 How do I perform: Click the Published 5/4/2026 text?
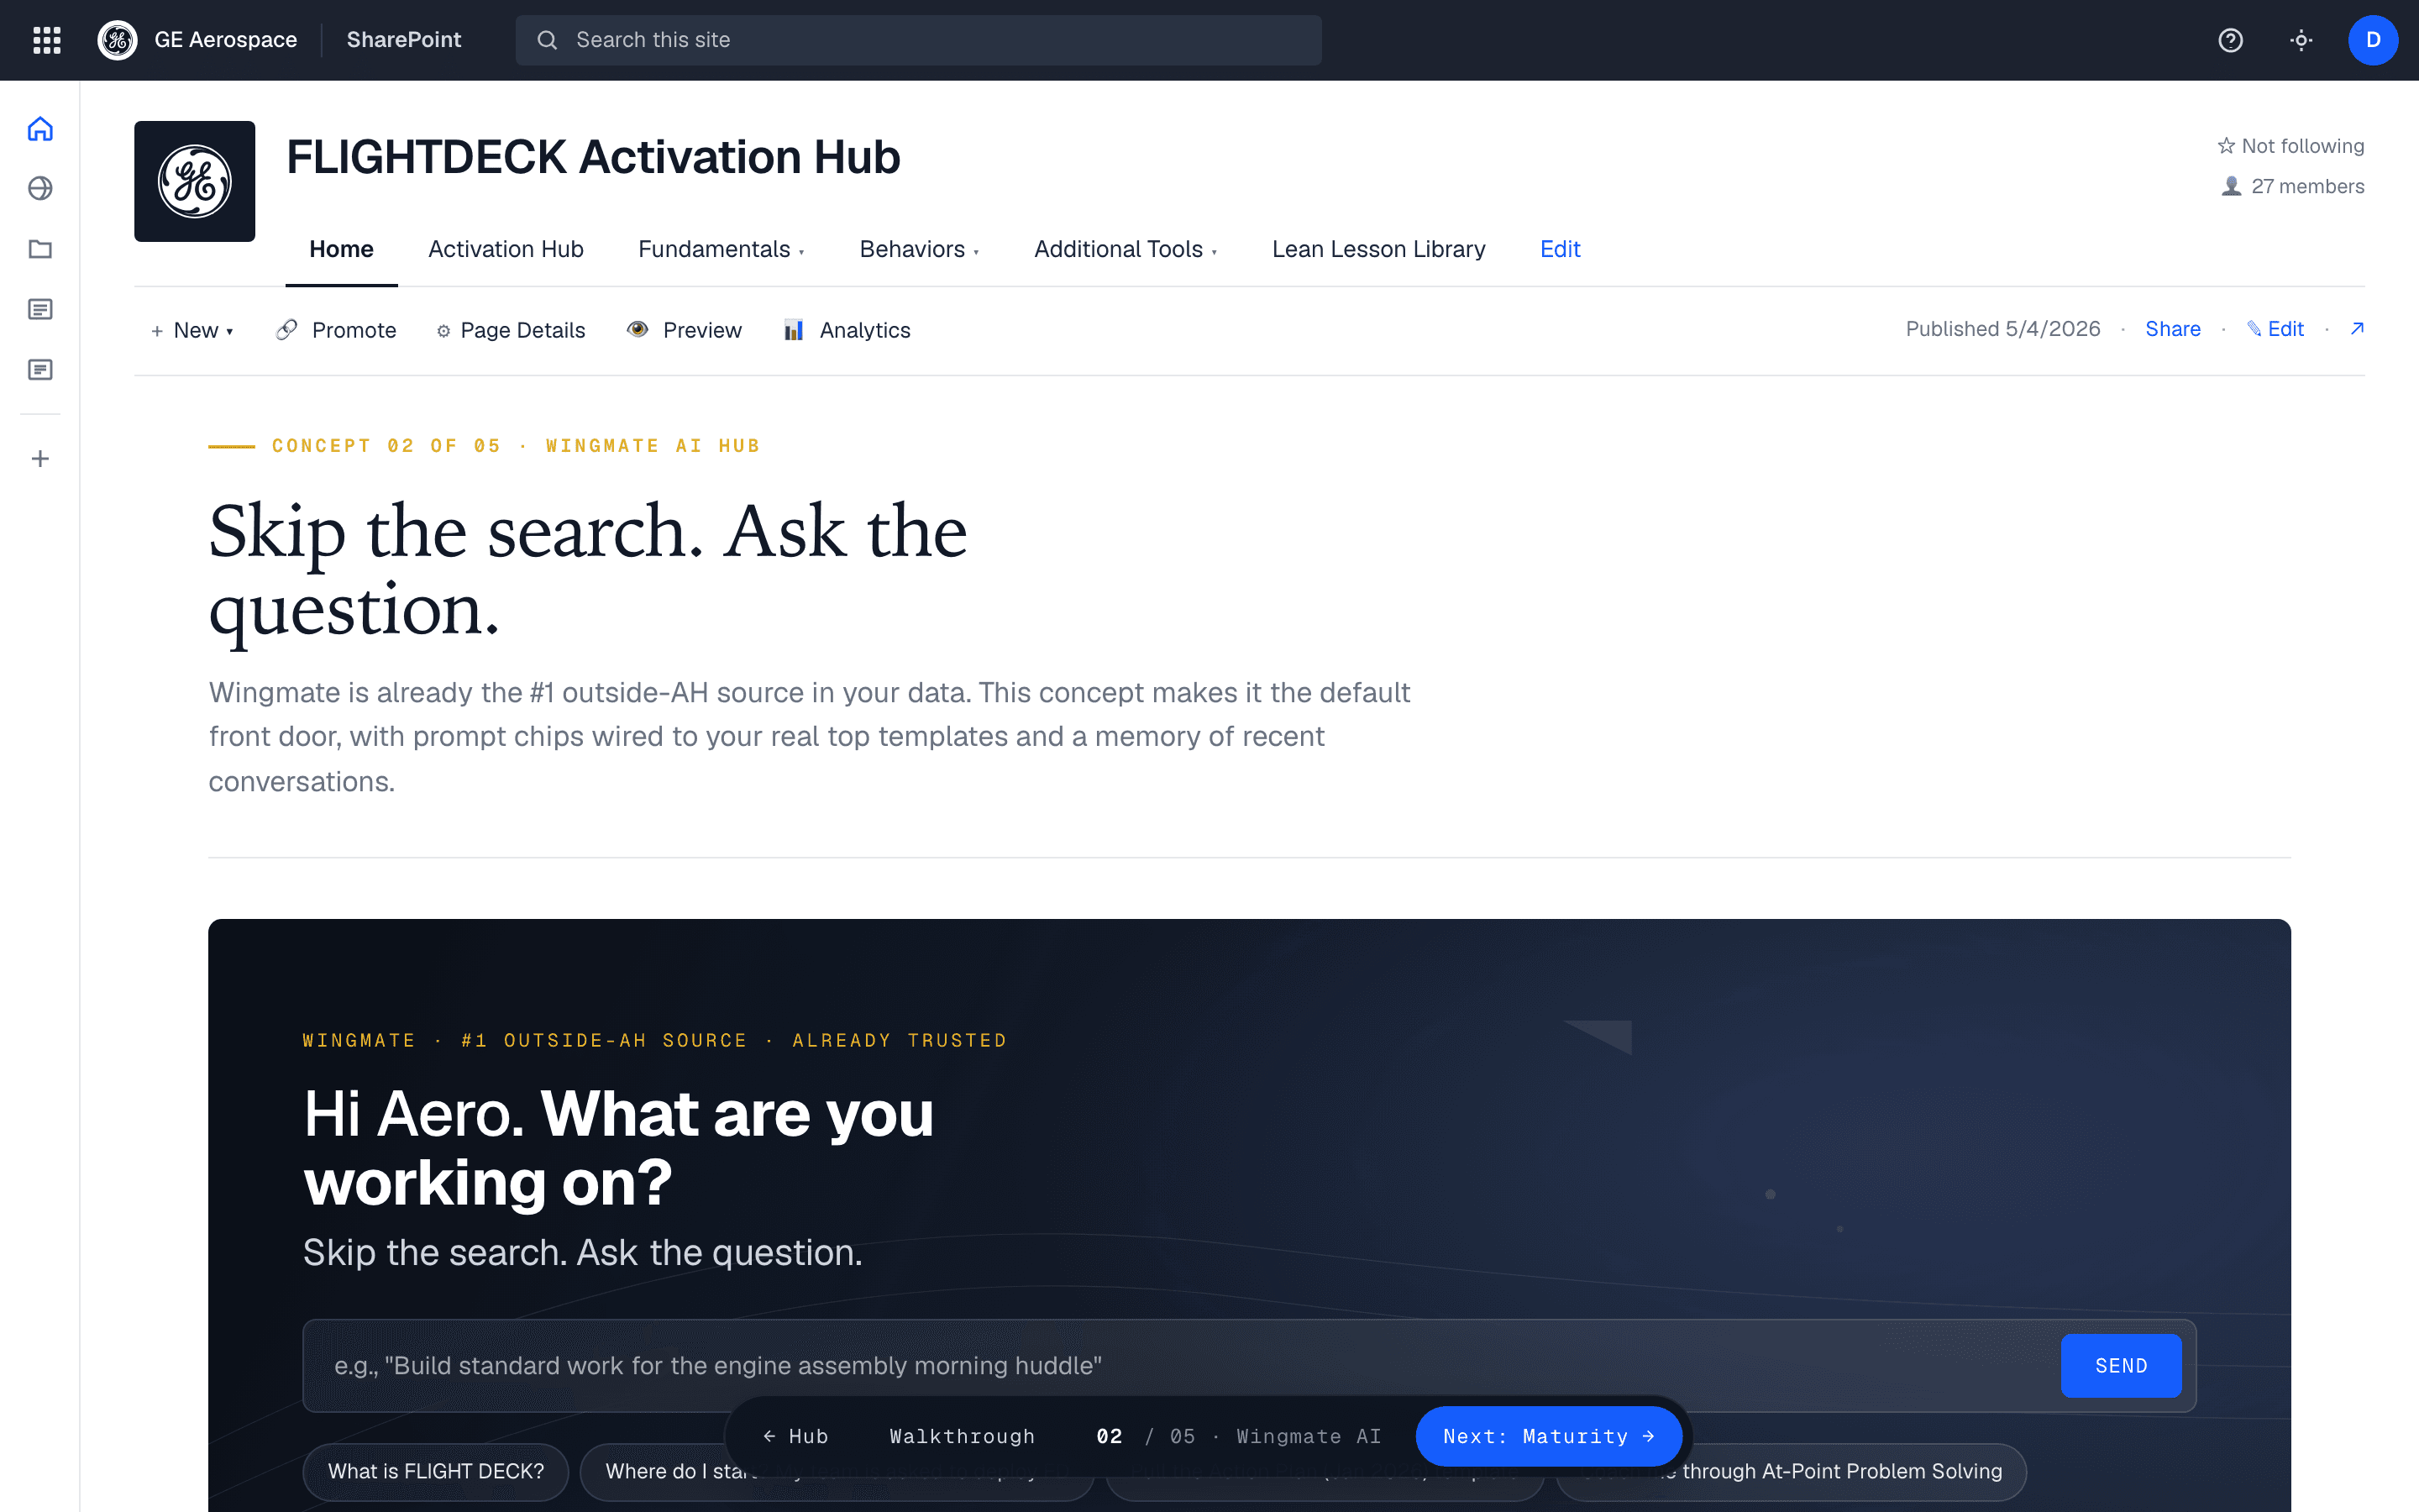2002,329
